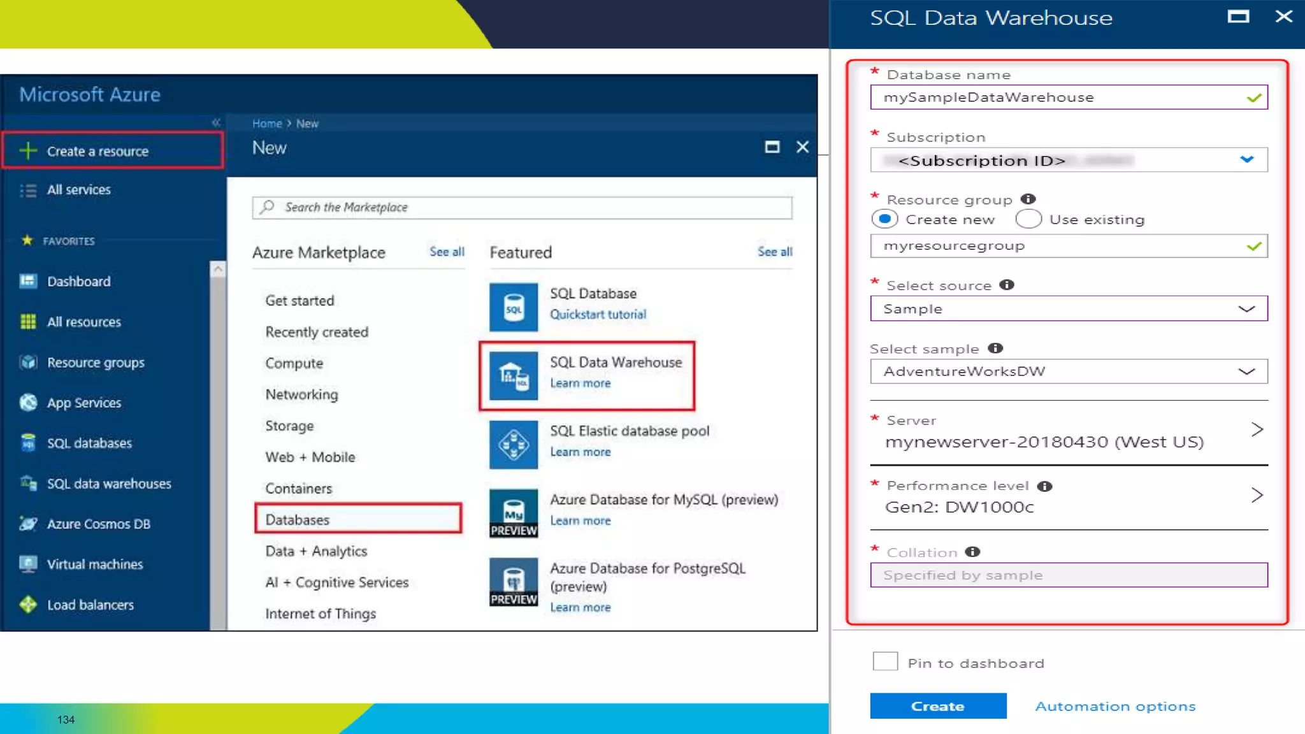Click the Azure Cosmos DB icon
This screenshot has height=734, width=1305.
(28, 523)
